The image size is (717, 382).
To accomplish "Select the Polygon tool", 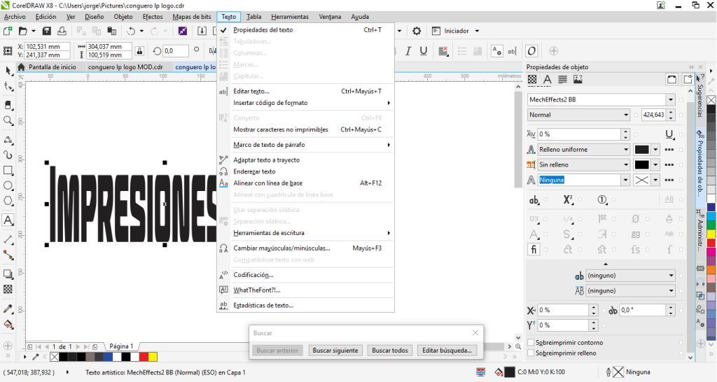I will pos(8,201).
